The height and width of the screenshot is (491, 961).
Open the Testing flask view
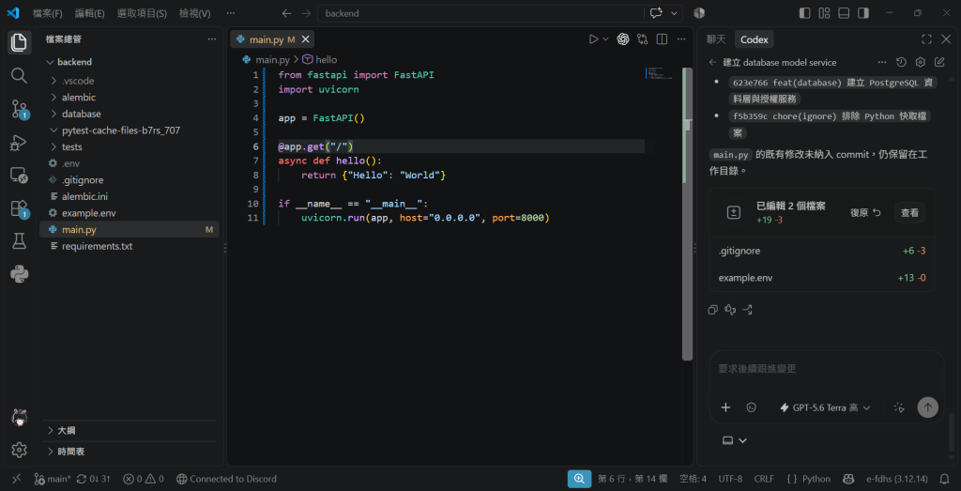pyautogui.click(x=19, y=242)
